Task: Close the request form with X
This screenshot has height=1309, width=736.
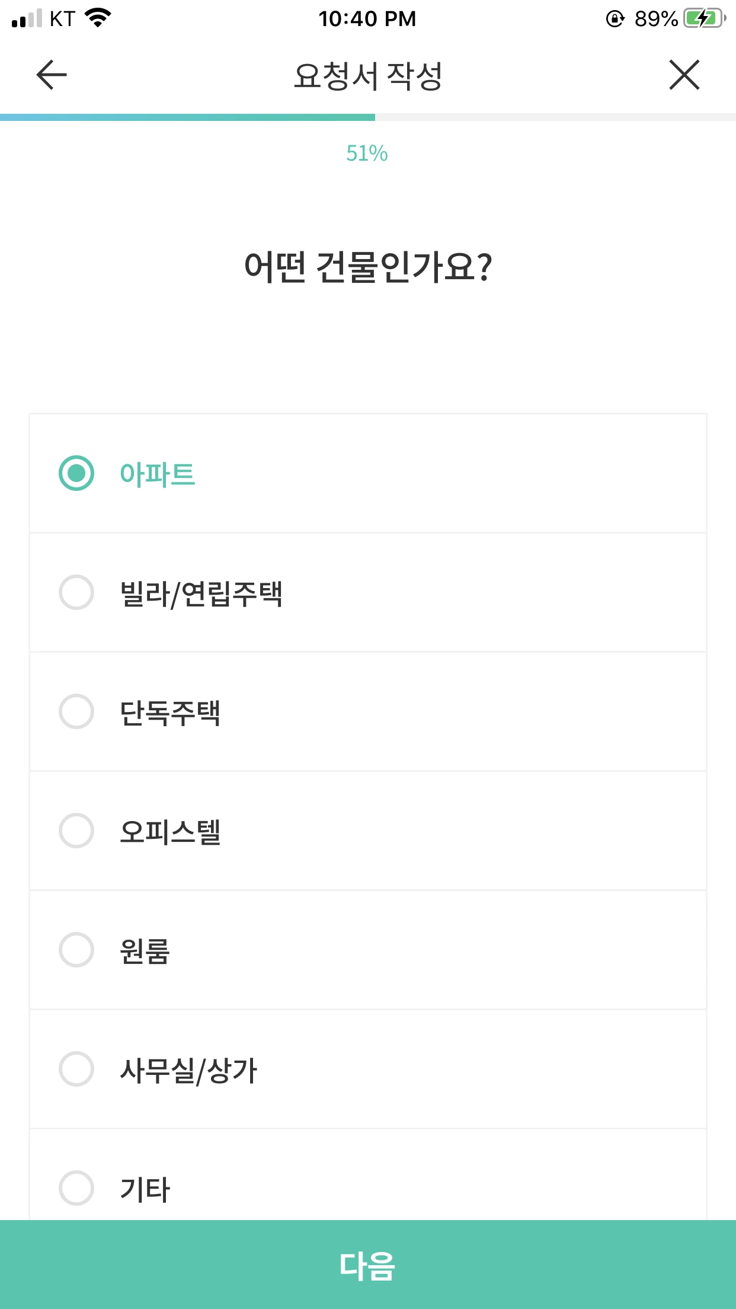Action: click(x=684, y=75)
